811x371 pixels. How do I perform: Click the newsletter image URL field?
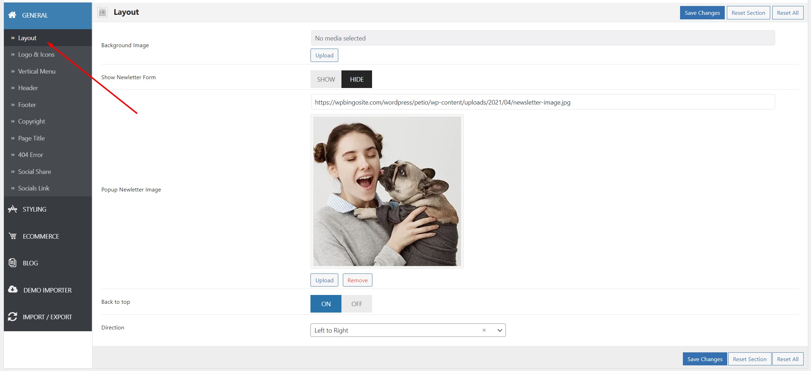tap(543, 102)
